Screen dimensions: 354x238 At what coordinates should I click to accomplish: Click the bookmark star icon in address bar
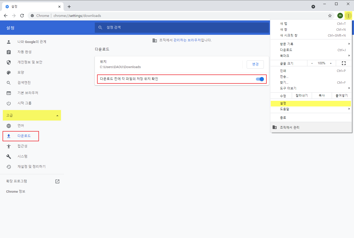330,16
